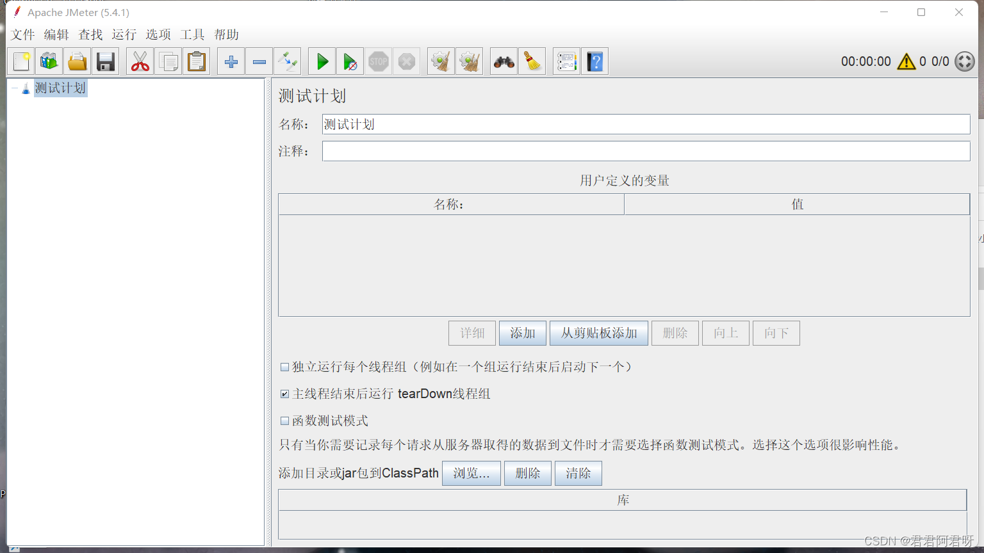Screen dimensions: 984x553
Task: Search the tree with binoculars icon
Action: [x=504, y=61]
